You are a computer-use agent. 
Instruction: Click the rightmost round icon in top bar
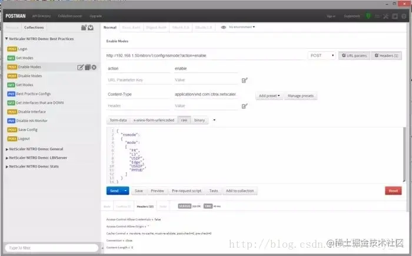point(404,17)
